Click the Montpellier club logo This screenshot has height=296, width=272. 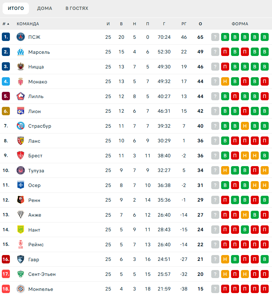[x=21, y=289]
